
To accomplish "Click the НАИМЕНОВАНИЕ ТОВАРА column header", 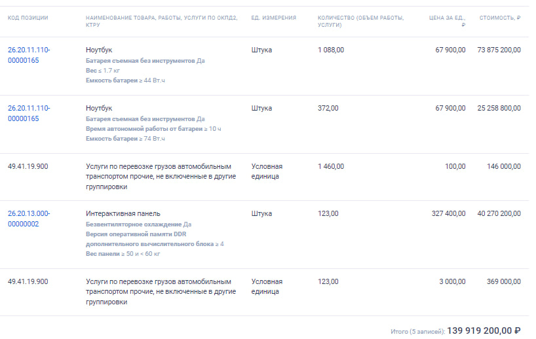I will pyautogui.click(x=161, y=21).
